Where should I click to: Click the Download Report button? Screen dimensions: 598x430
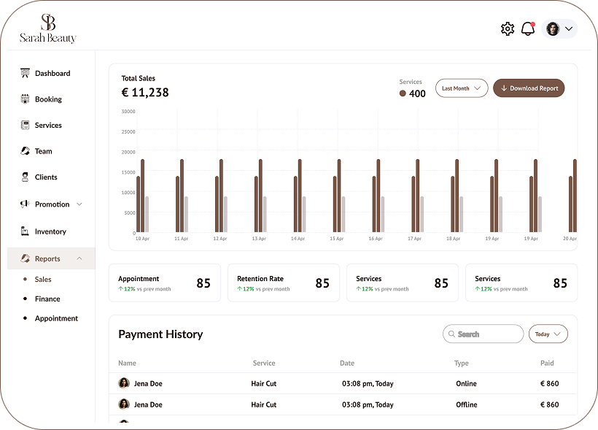[529, 88]
